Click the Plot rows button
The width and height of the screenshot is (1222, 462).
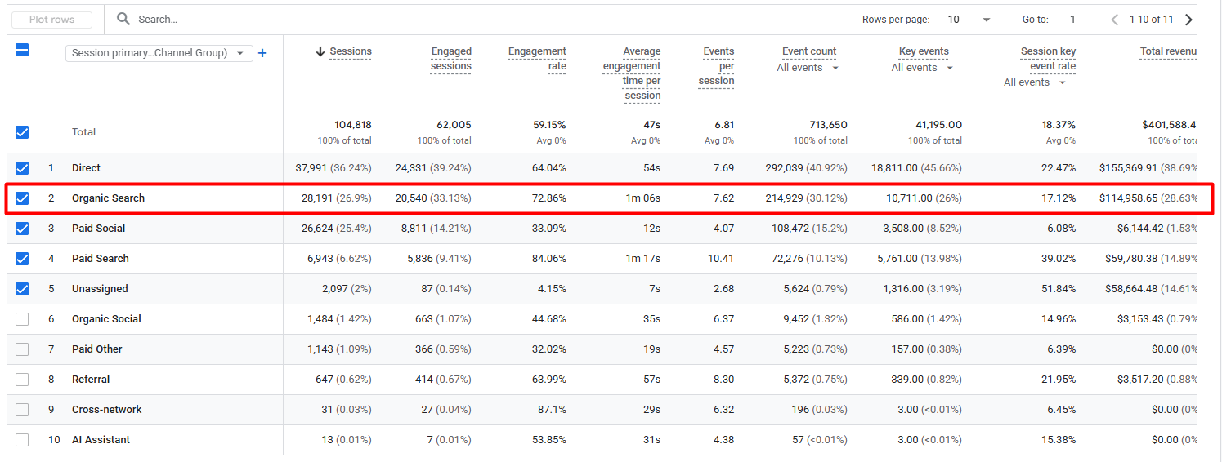point(51,20)
